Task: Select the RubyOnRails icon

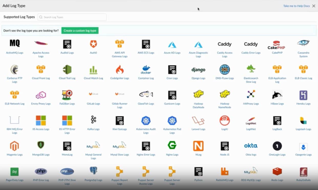Action: coord(303,172)
